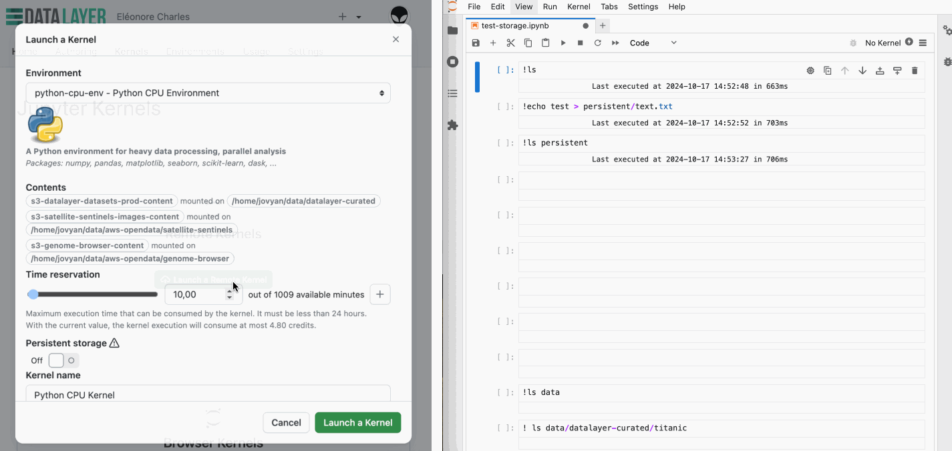Select the '! ls data/datalayer-curated/titanic' cell

(x=722, y=428)
